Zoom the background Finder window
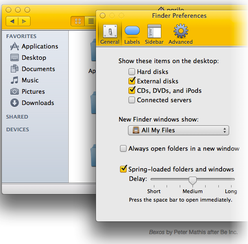Screen dimensions: 248x244 tap(27, 10)
